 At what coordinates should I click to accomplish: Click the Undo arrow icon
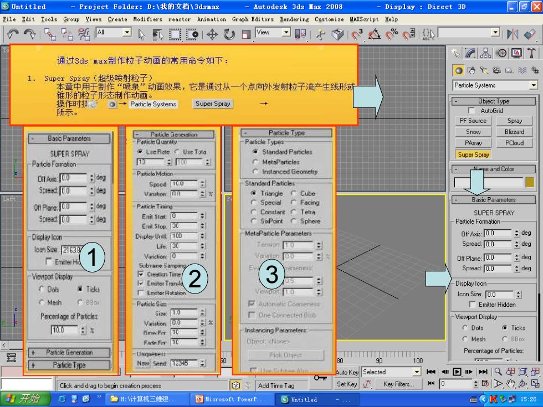[x=13, y=34]
